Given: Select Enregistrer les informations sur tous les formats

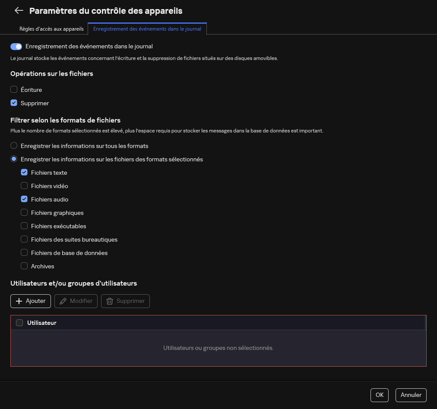Looking at the screenshot, I should (13, 145).
